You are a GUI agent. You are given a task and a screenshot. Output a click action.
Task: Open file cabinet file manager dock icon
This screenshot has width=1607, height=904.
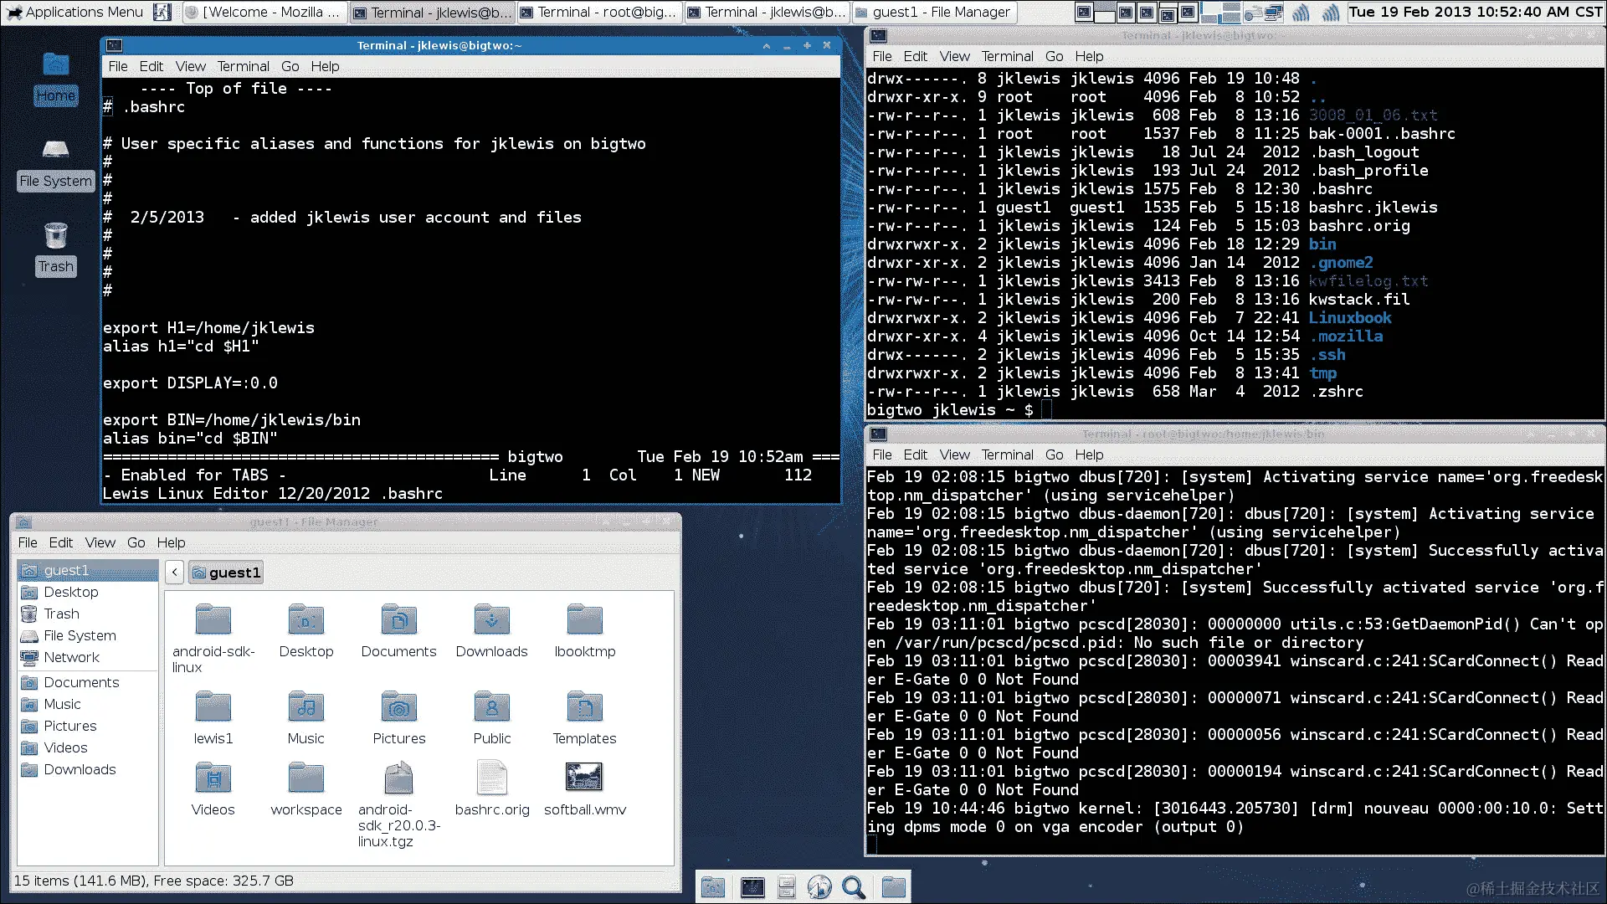[786, 887]
